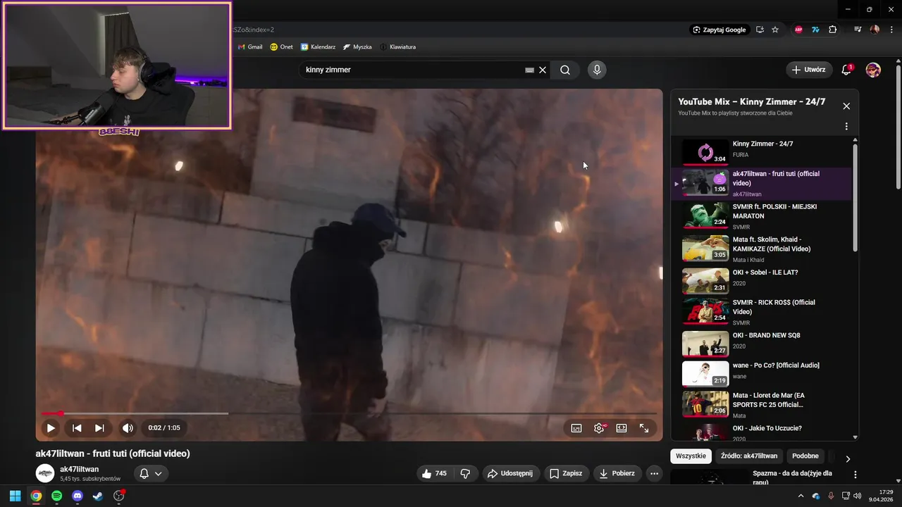902x507 pixels.
Task: Open Discord from the taskbar
Action: tap(78, 496)
